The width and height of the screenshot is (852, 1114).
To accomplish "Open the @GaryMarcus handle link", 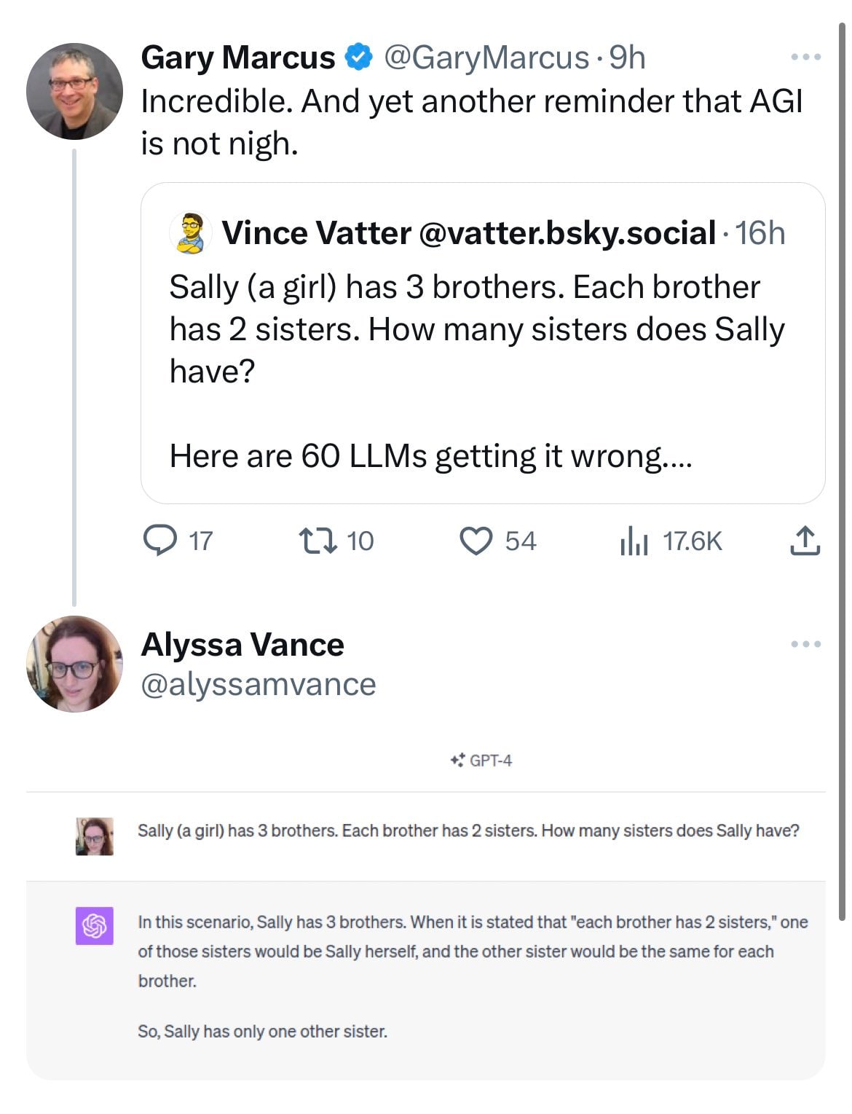I will pos(486,57).
